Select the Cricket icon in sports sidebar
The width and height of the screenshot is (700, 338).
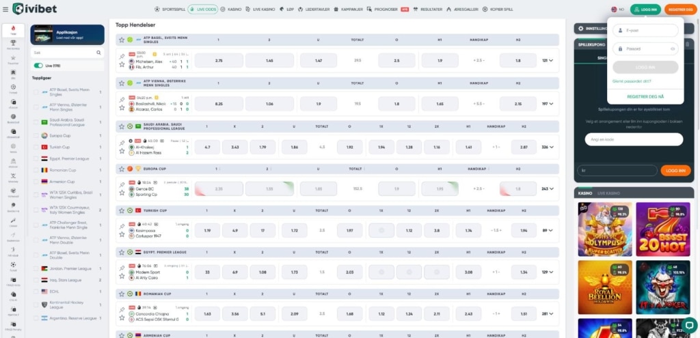(14, 221)
